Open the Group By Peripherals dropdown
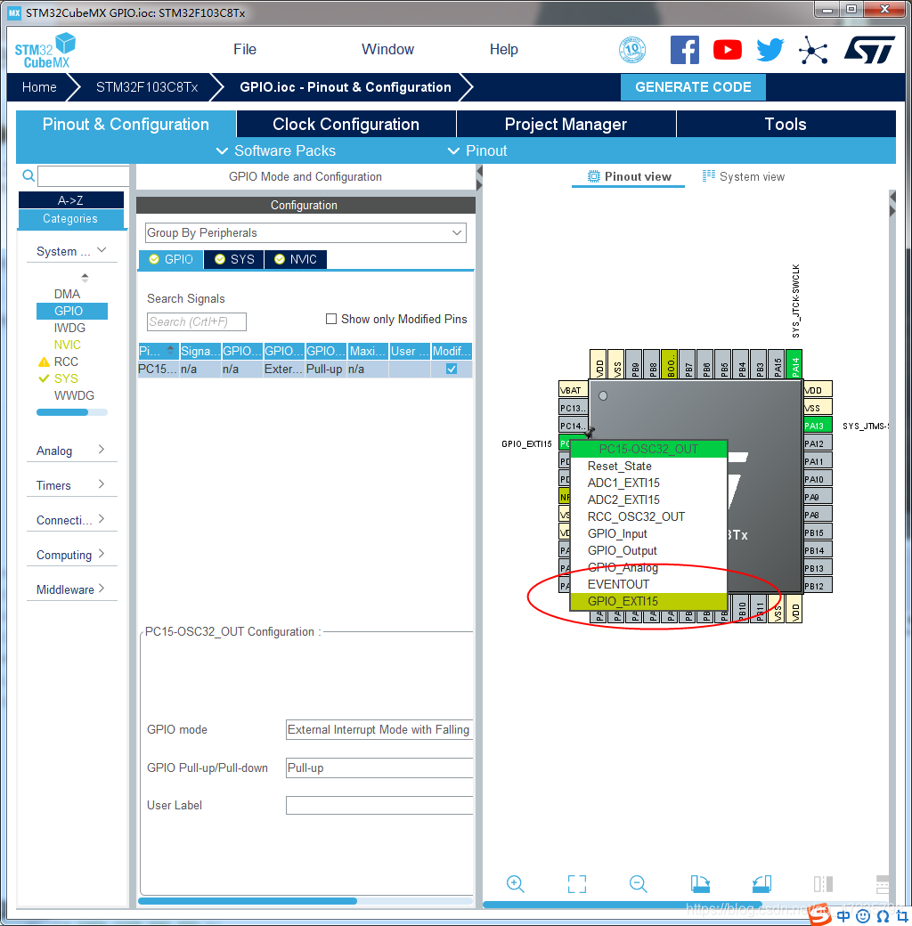The width and height of the screenshot is (912, 926). (x=305, y=232)
